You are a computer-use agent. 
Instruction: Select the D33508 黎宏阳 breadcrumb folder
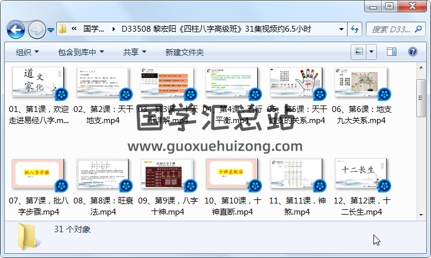click(216, 29)
